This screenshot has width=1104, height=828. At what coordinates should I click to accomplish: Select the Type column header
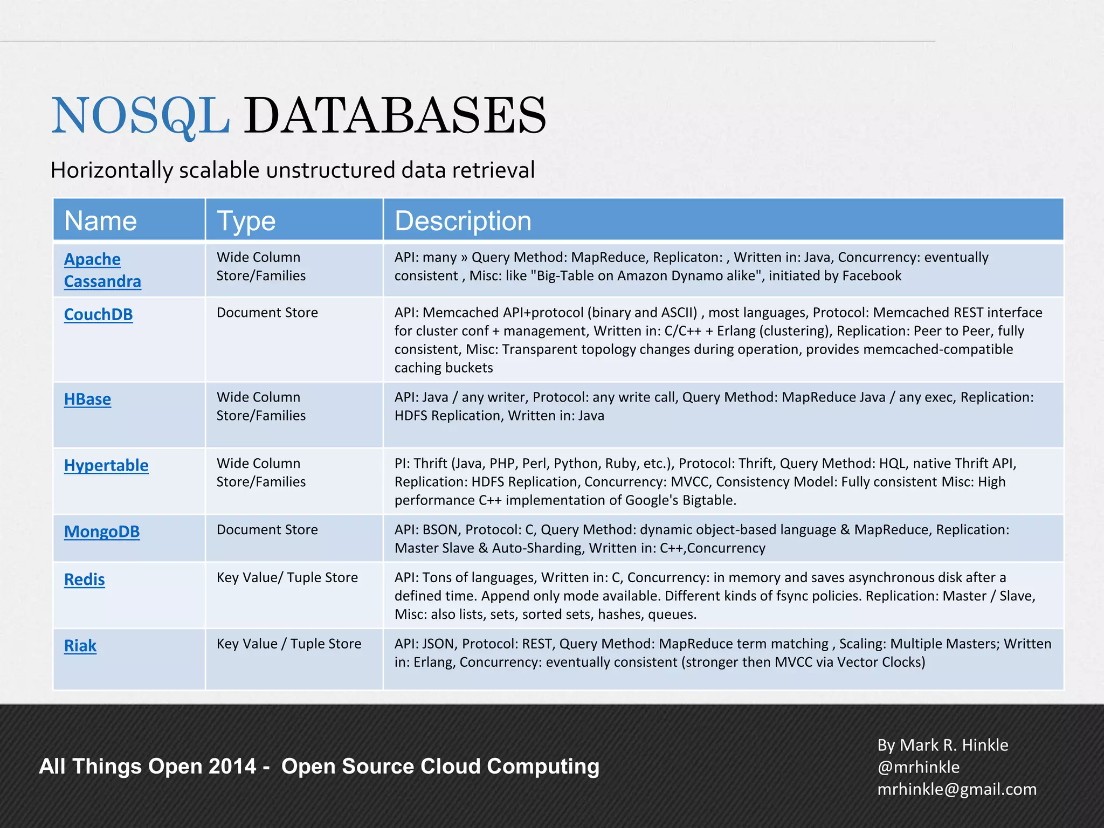[x=294, y=220]
